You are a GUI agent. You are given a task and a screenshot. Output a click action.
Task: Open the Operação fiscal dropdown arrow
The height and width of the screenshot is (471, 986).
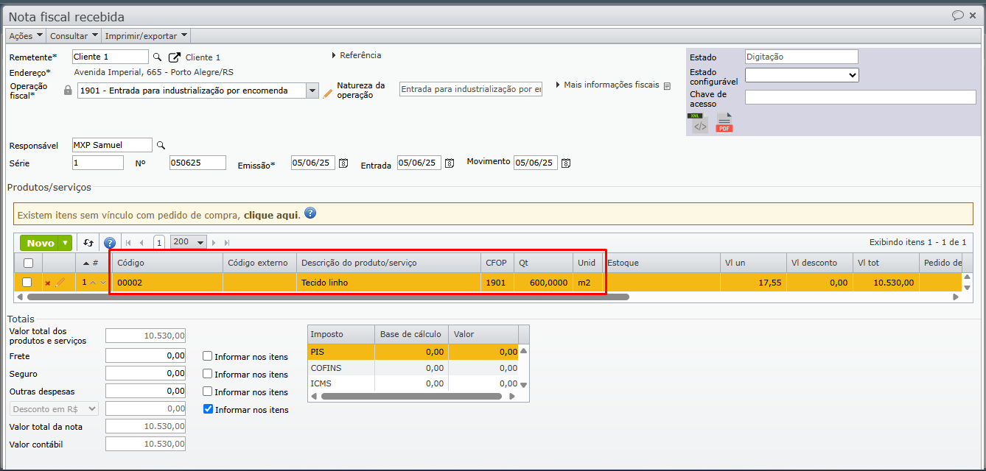[312, 91]
